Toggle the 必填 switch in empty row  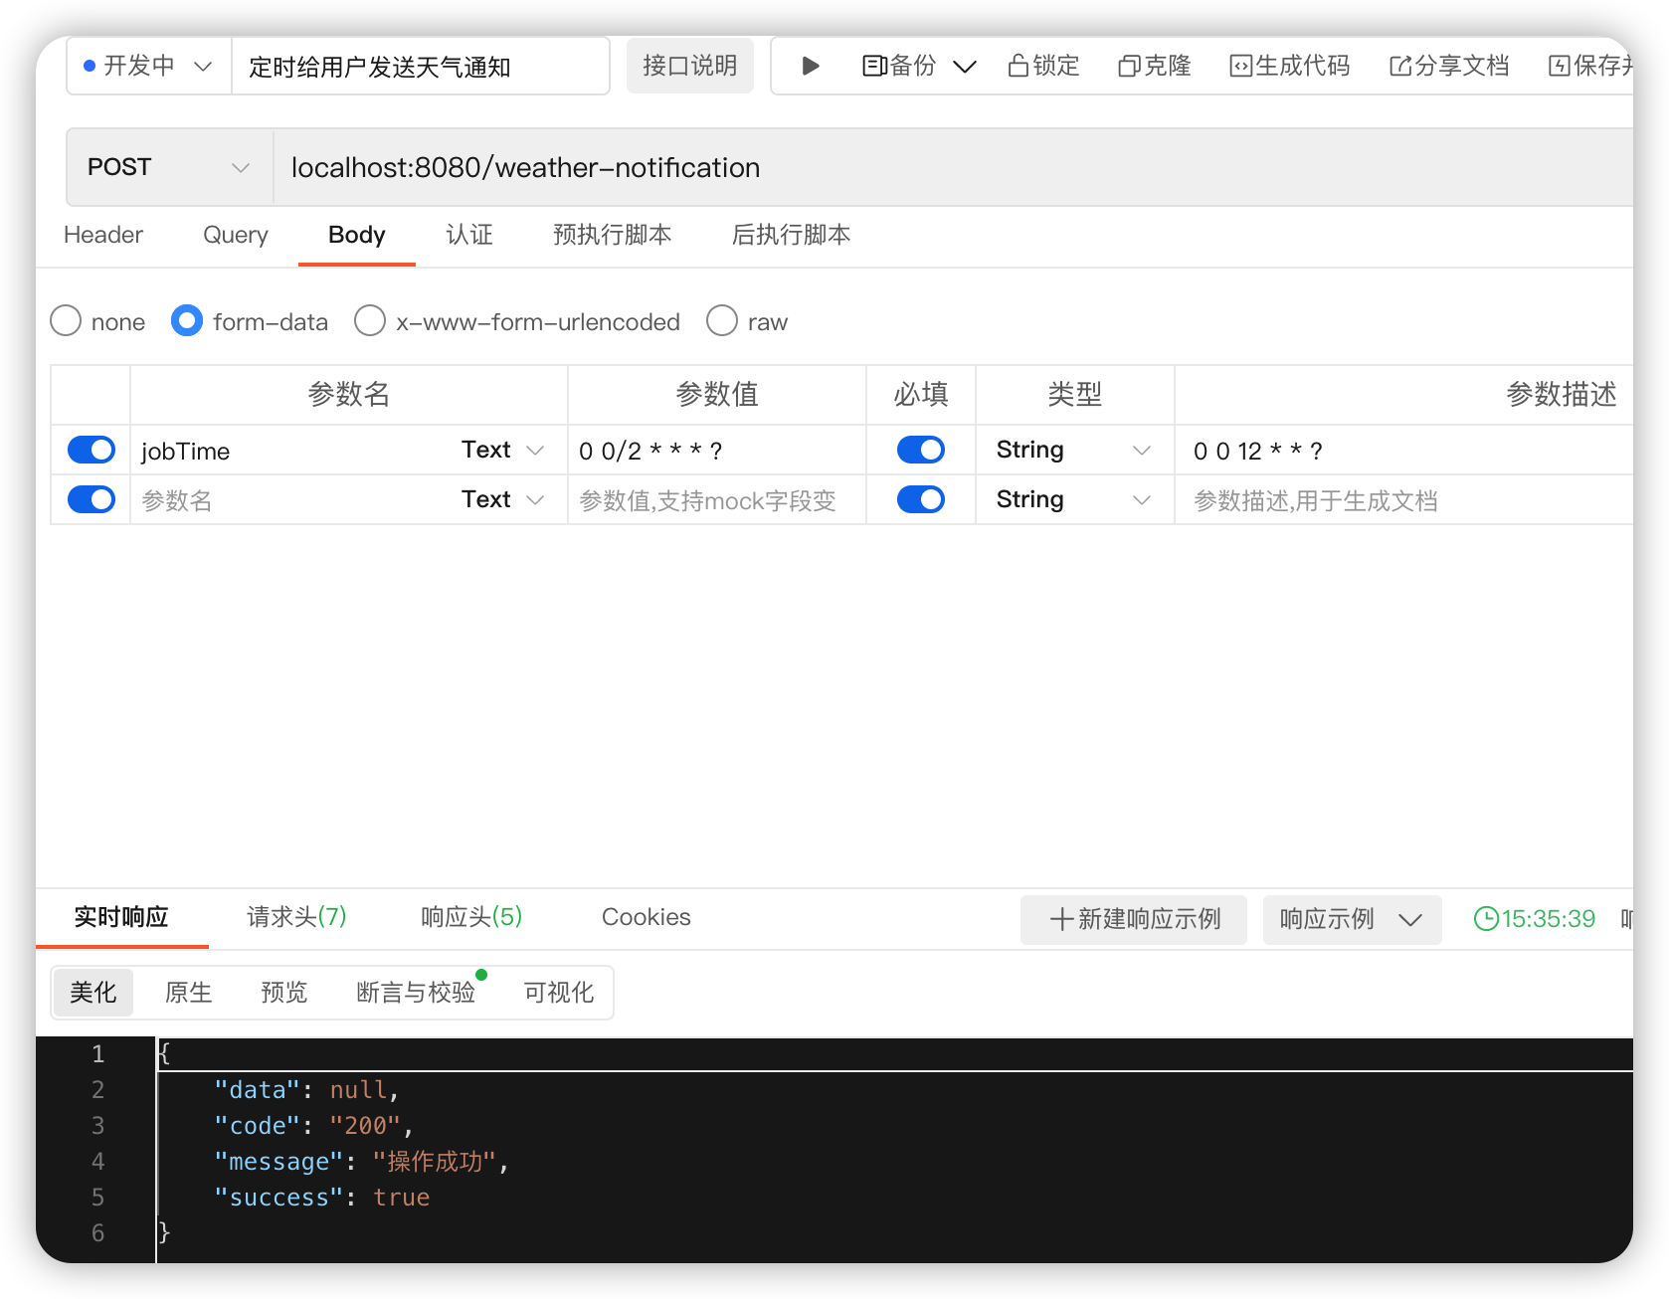(921, 499)
